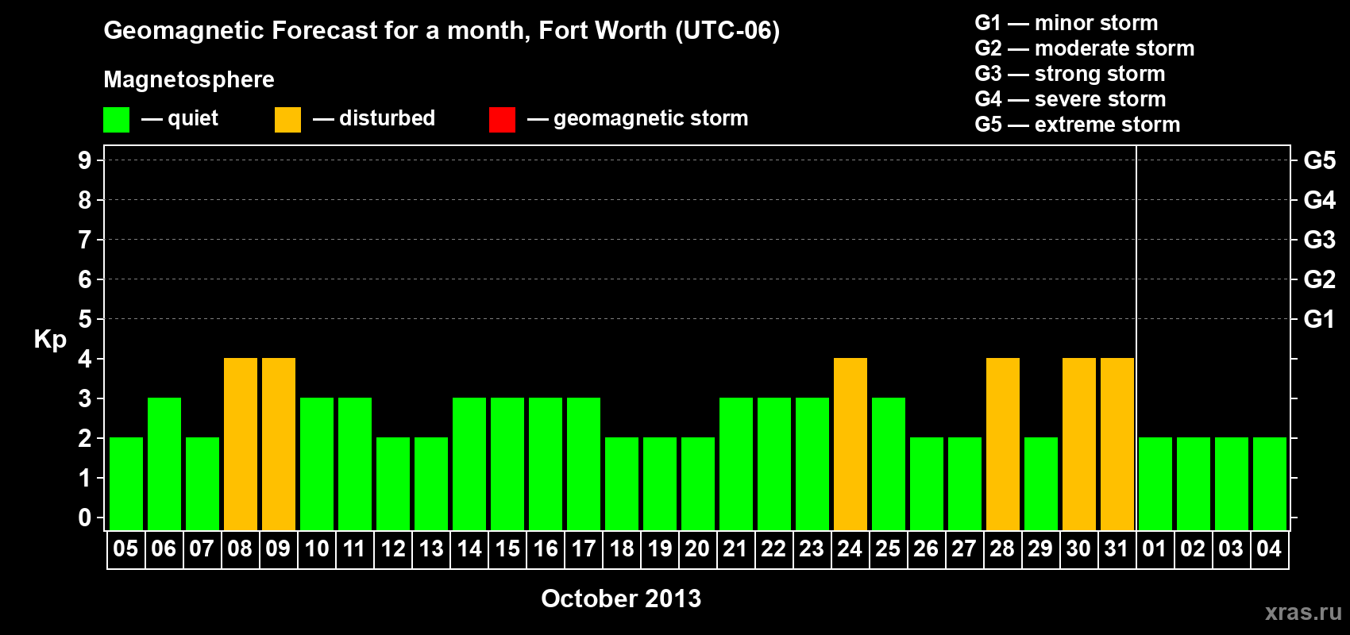
Task: Click the G1 label on right axis
Action: pyautogui.click(x=1320, y=319)
